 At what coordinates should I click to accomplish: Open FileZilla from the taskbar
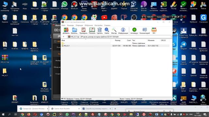tap(92, 114)
